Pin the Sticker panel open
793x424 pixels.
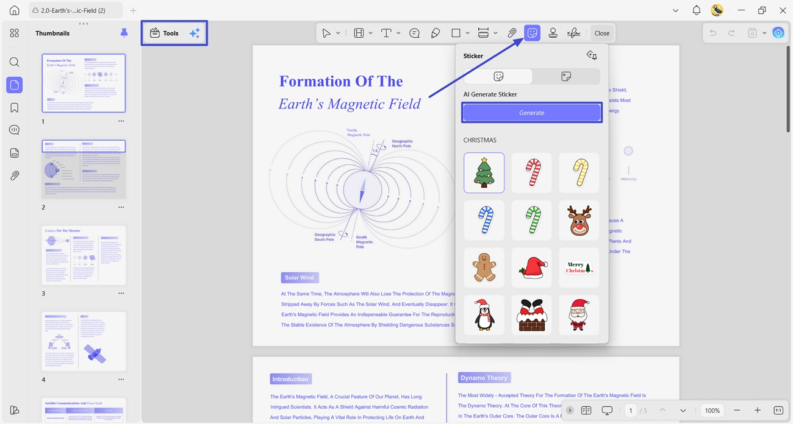[x=592, y=55]
